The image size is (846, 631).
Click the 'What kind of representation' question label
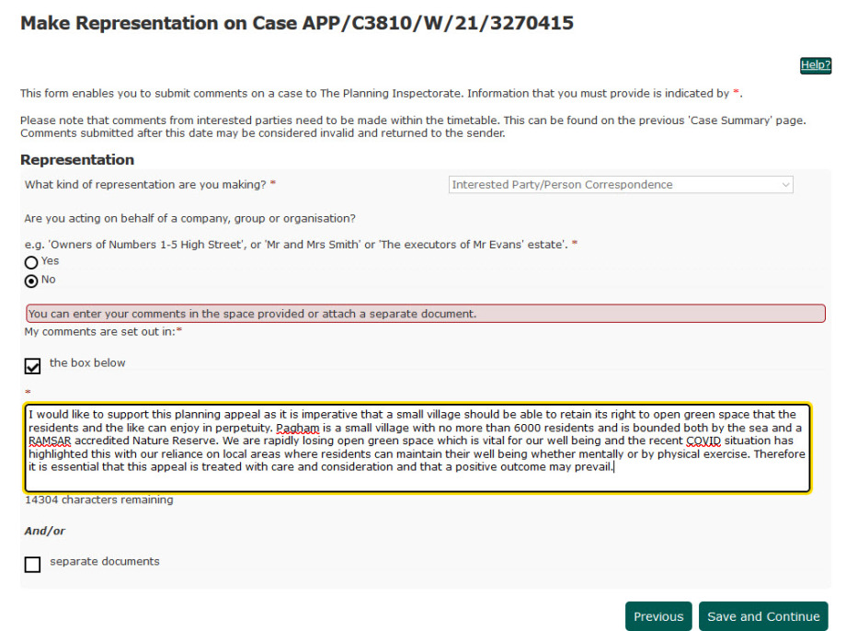(145, 185)
